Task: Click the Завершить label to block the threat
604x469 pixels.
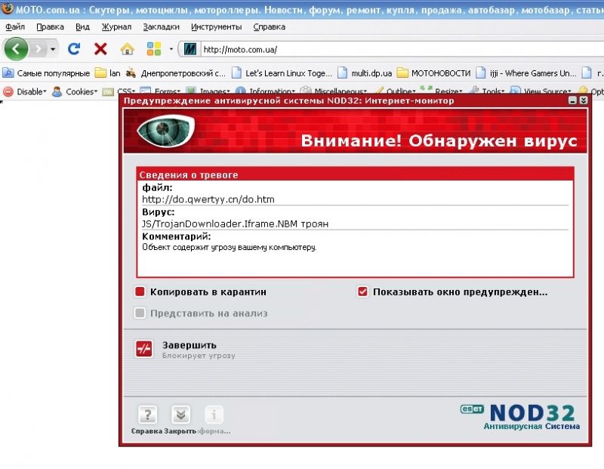Action: [190, 345]
